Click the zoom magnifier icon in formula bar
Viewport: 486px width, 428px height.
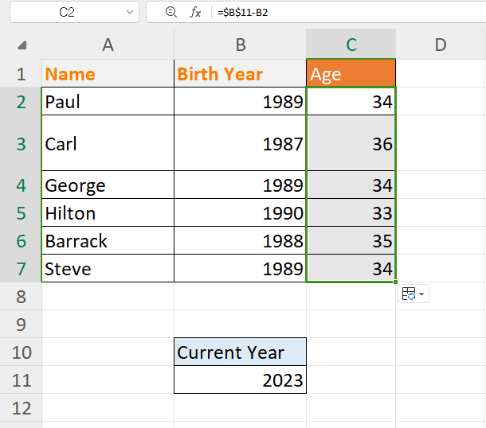click(x=171, y=13)
